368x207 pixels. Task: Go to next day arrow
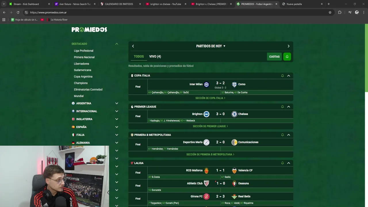point(288,46)
